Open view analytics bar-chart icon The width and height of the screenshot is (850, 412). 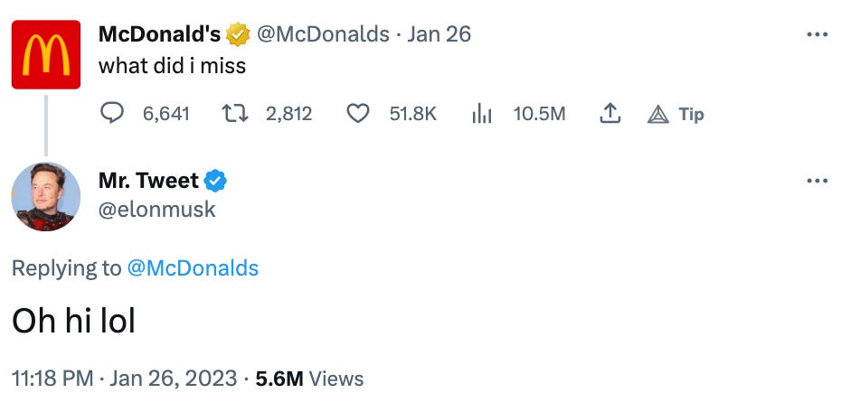pos(481,114)
